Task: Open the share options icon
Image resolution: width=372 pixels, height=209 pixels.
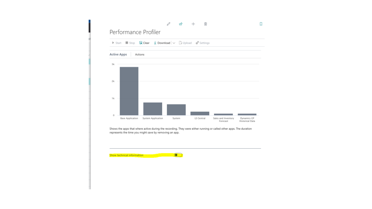Action: [x=181, y=24]
